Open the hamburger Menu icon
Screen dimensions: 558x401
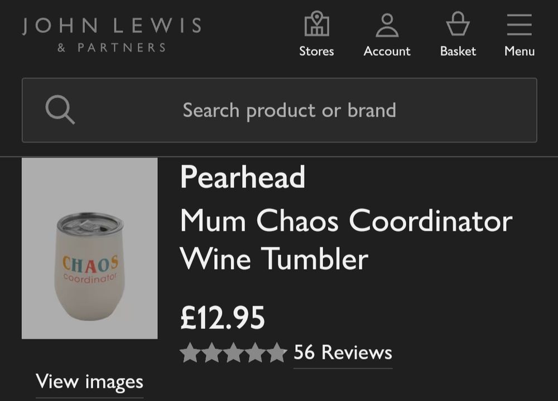click(x=519, y=25)
